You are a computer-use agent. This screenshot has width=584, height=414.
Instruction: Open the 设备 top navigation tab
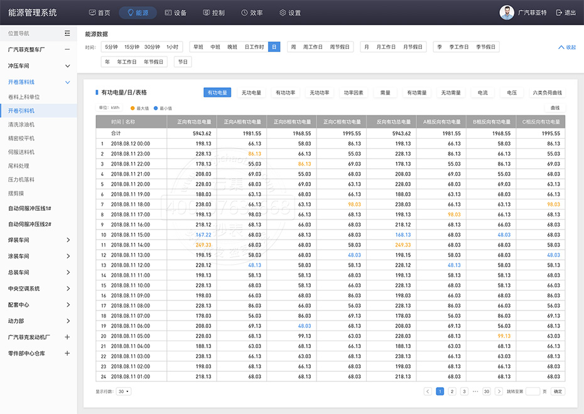(x=175, y=13)
